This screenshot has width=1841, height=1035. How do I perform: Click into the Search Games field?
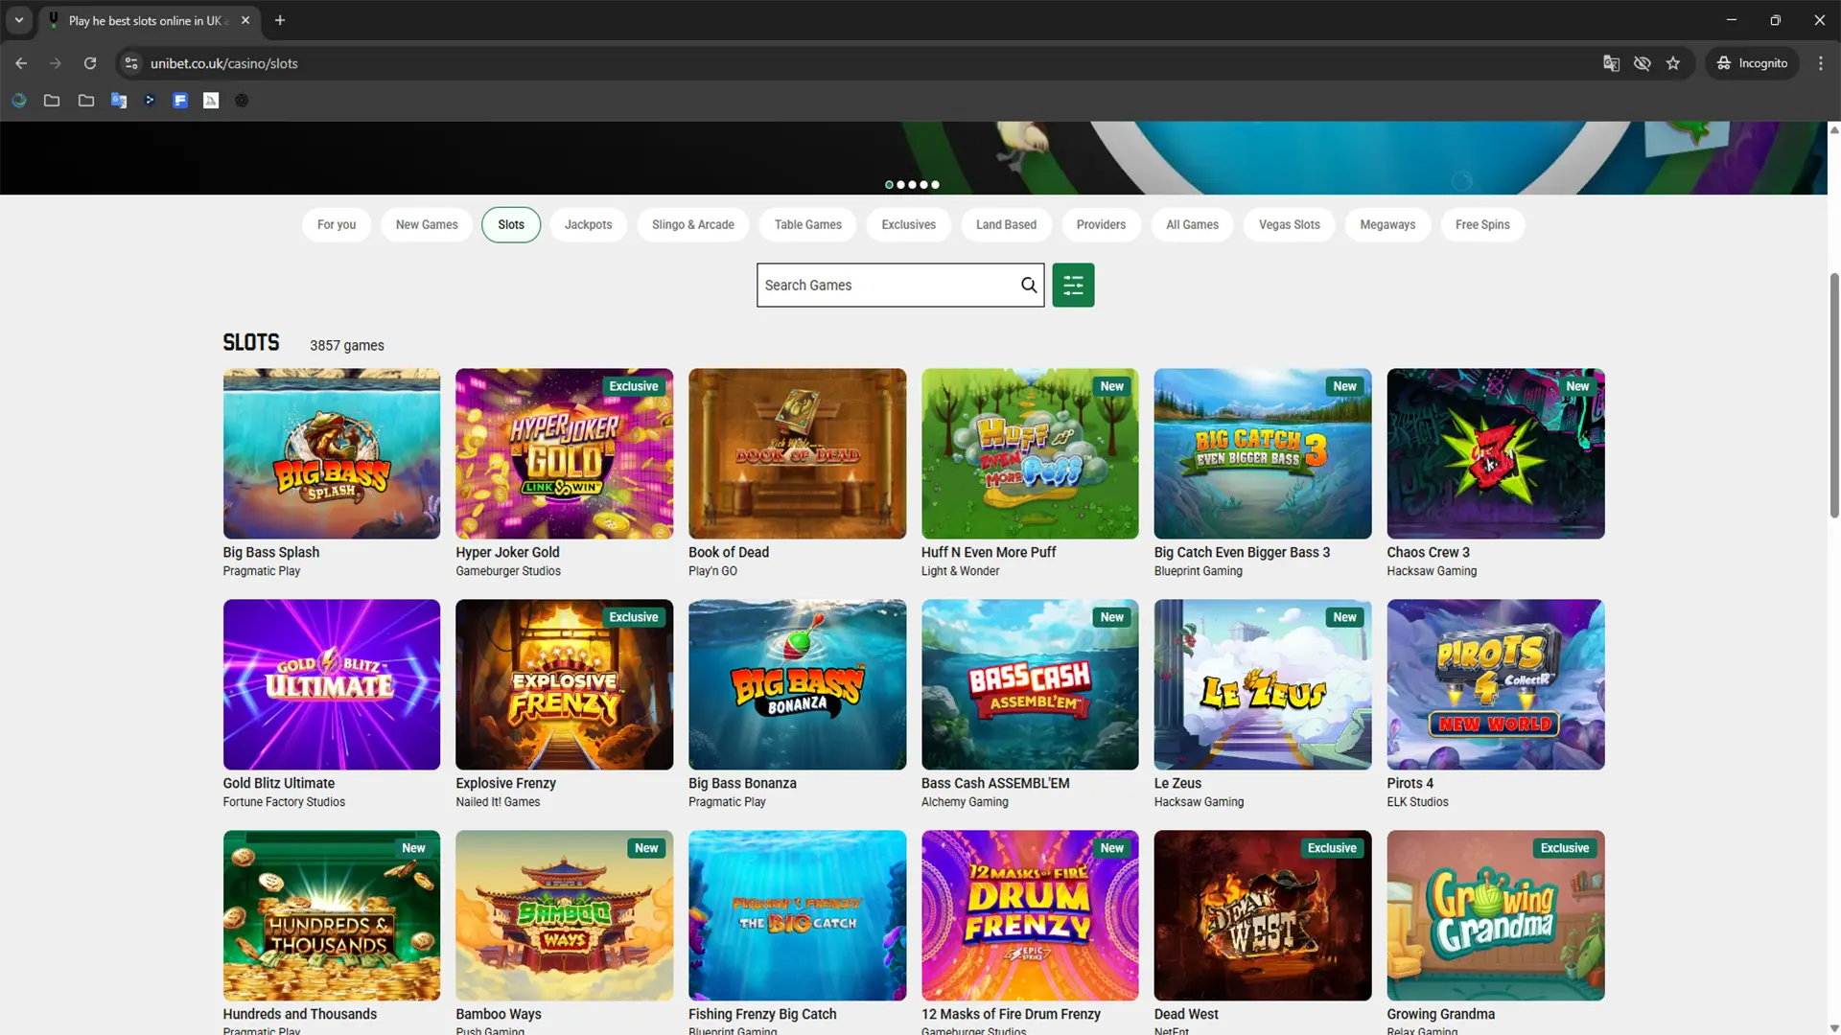(887, 285)
